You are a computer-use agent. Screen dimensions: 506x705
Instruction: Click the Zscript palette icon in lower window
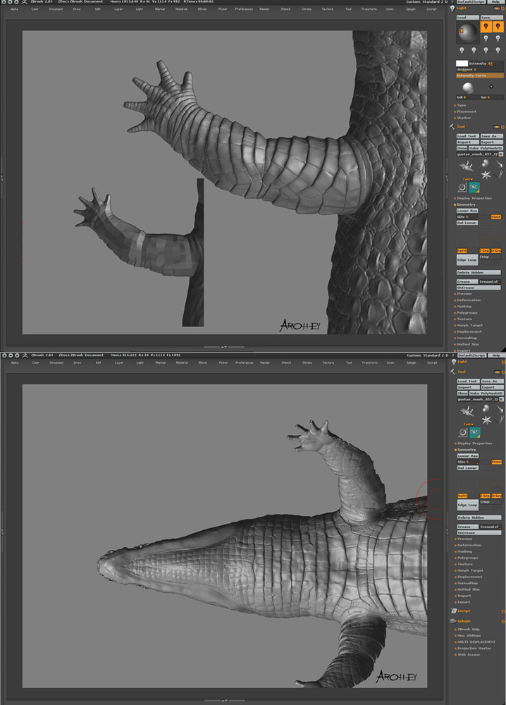point(453,611)
